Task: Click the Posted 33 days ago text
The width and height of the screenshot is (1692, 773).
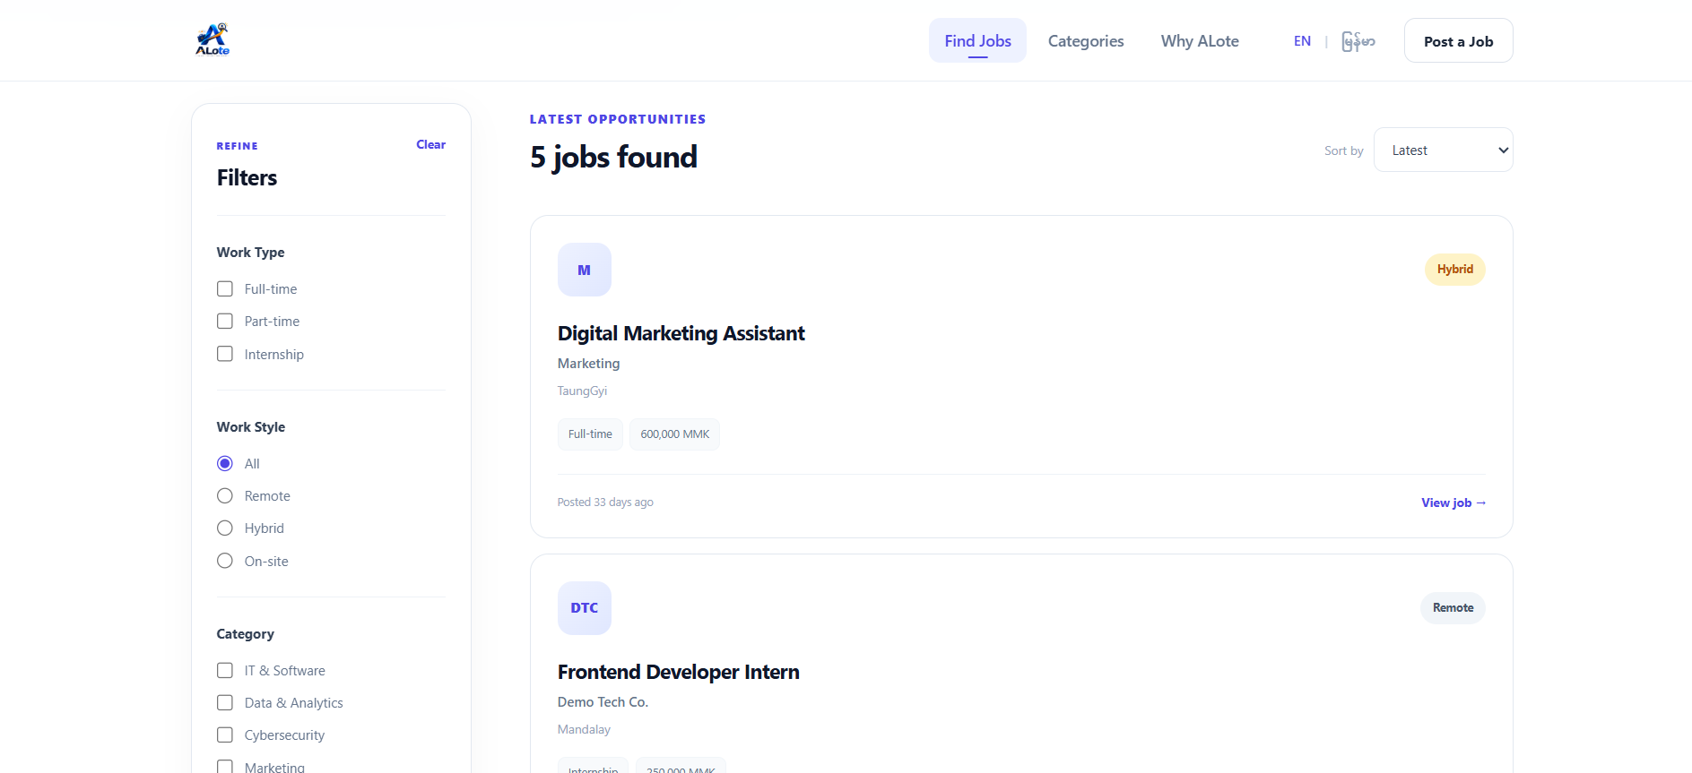Action: click(605, 502)
